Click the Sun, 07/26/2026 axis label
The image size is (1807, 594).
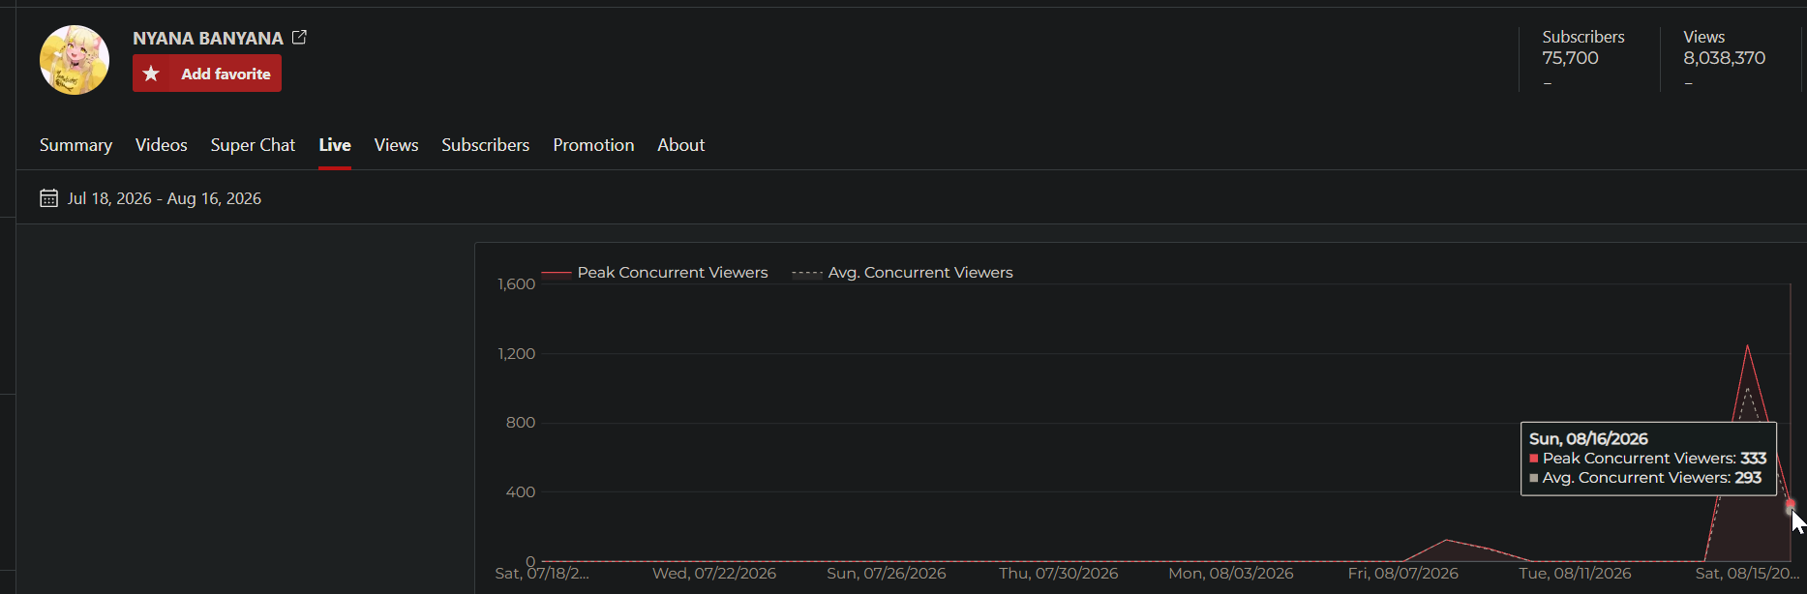[887, 574]
